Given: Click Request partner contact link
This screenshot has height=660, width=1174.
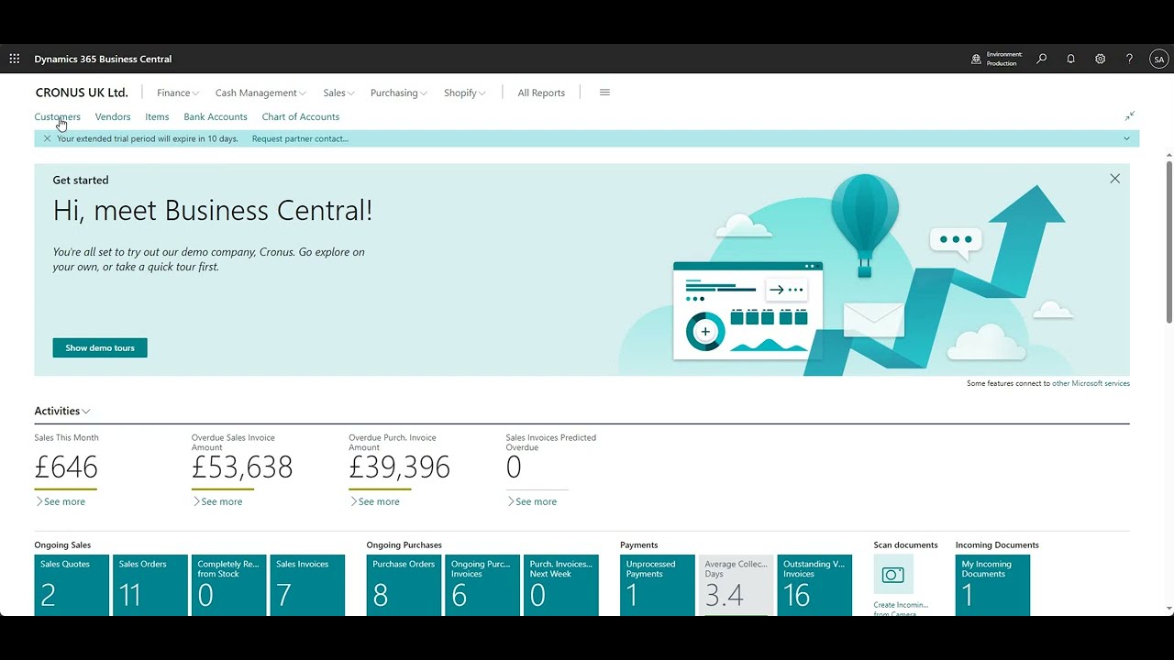Looking at the screenshot, I should click(300, 138).
